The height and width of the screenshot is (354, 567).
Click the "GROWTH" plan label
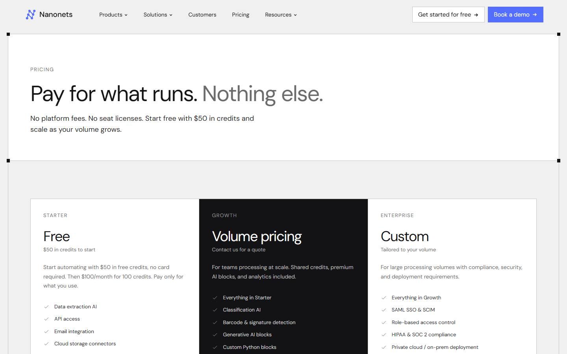224,216
